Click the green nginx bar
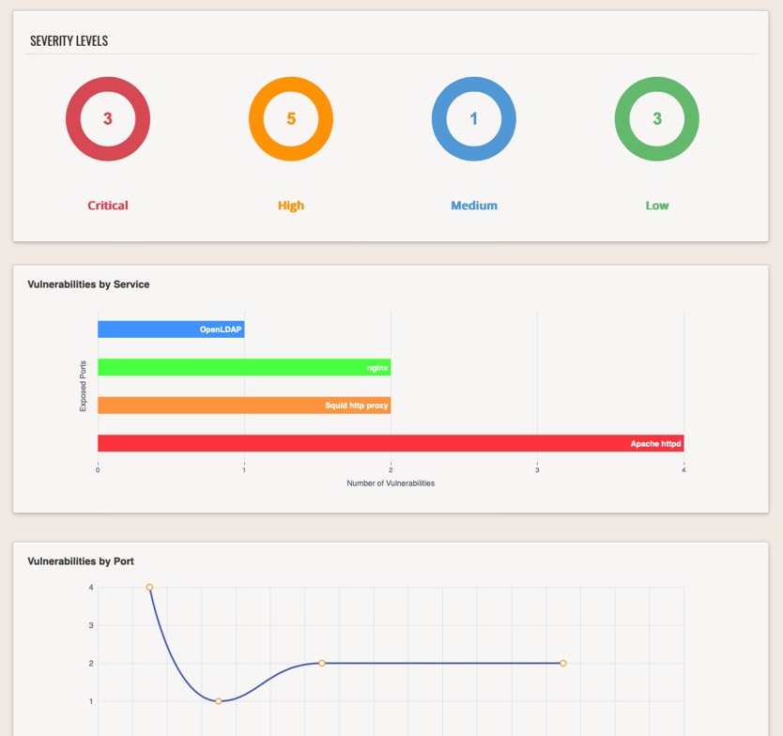This screenshot has height=736, width=783. click(x=244, y=367)
